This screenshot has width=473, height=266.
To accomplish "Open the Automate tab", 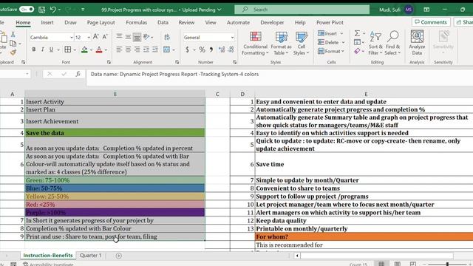I will point(238,23).
